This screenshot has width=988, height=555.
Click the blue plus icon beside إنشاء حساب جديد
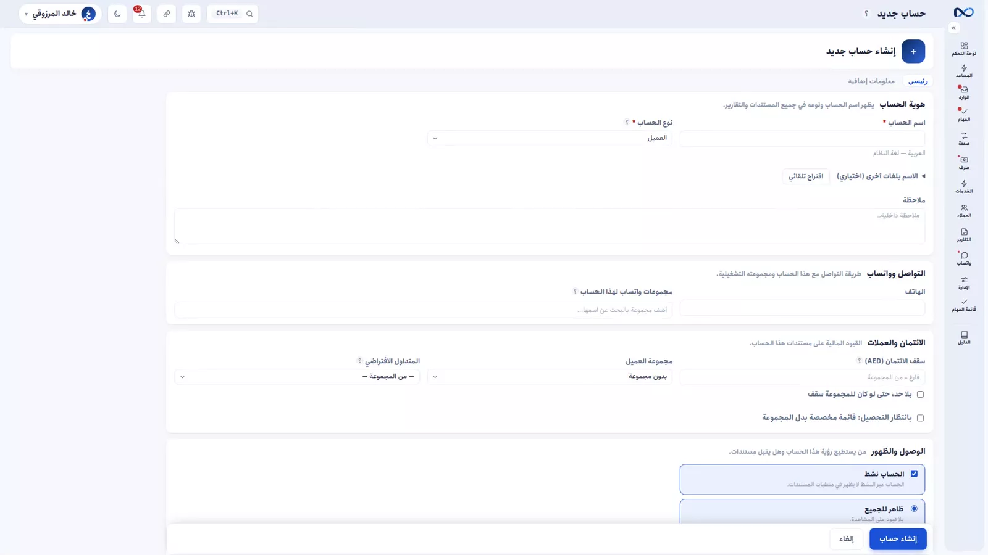[x=913, y=51]
